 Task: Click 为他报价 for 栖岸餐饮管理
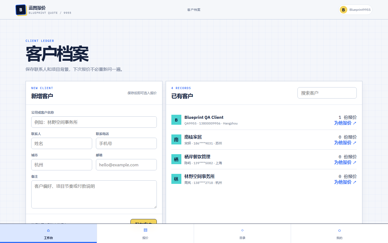coord(345,162)
